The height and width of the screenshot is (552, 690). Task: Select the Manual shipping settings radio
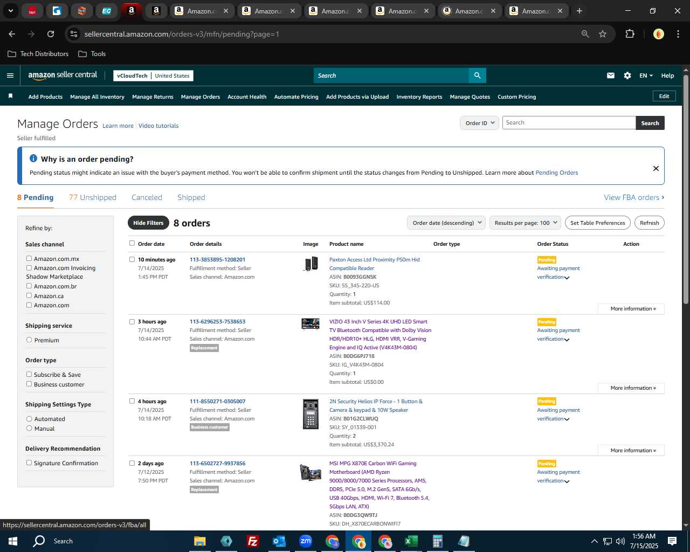click(x=29, y=428)
